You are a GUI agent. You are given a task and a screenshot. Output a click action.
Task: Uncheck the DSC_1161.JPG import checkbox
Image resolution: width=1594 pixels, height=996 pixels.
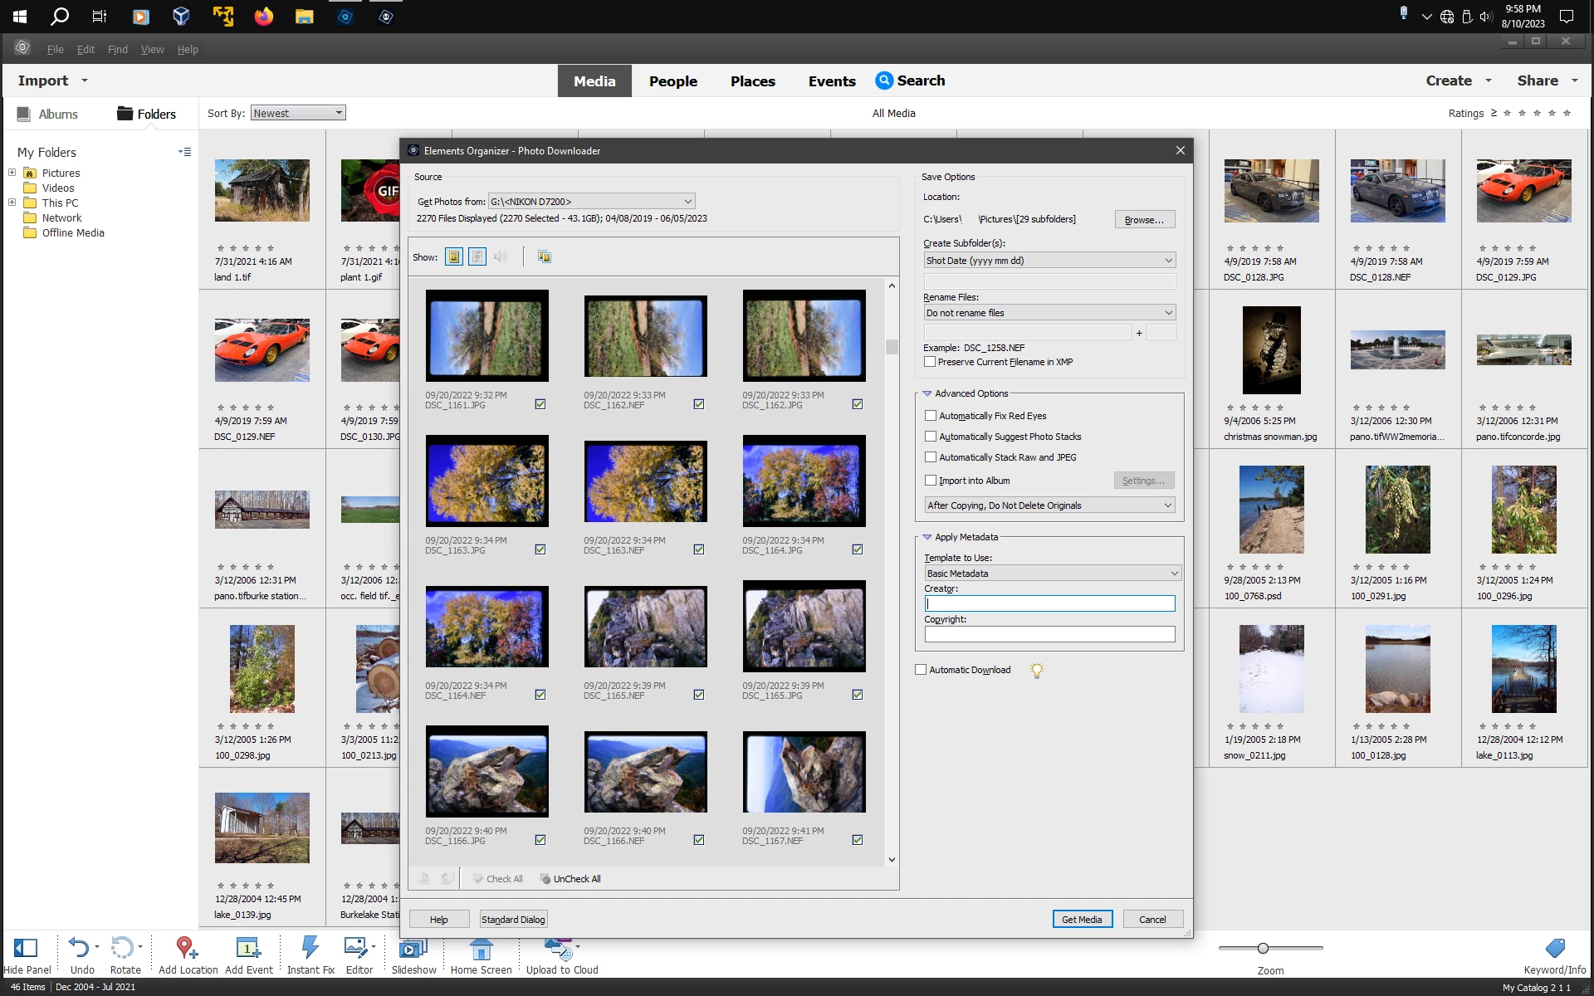[540, 404]
